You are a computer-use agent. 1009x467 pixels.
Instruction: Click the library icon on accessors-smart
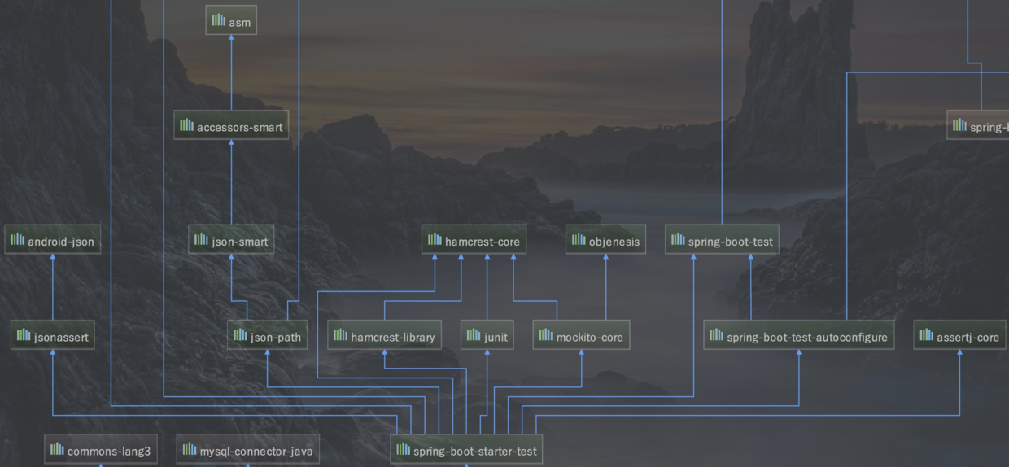tap(187, 125)
